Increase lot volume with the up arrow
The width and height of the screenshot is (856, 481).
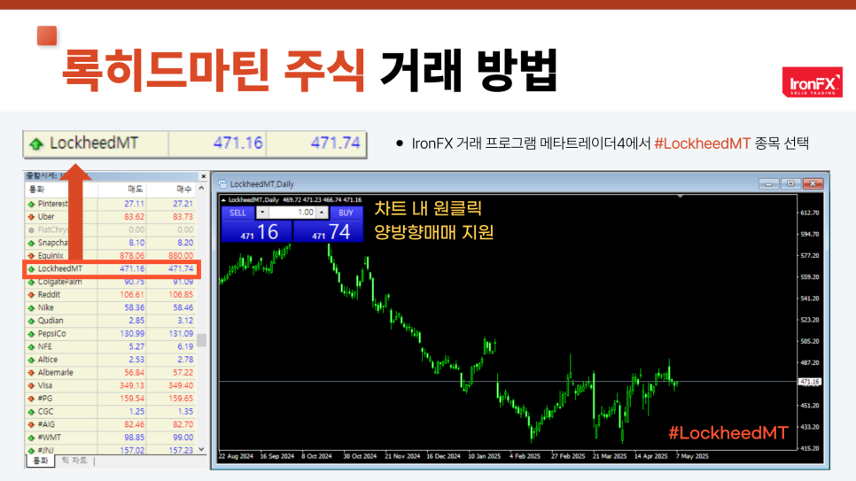pyautogui.click(x=322, y=213)
